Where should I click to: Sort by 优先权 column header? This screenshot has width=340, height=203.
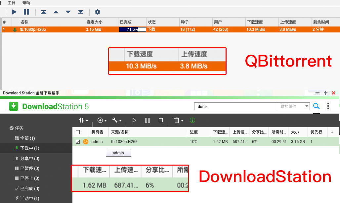click(317, 132)
